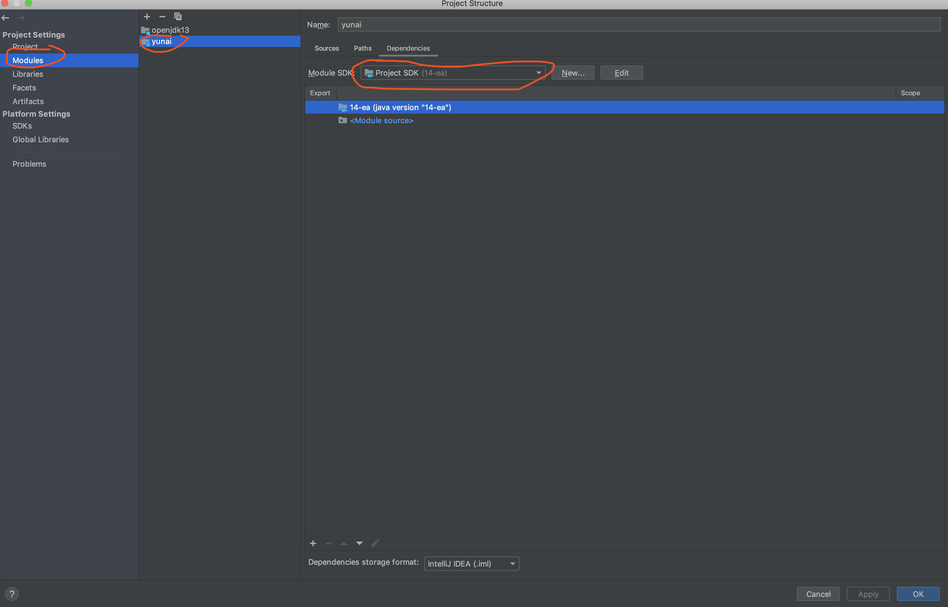Toggle Export for Module source entry
This screenshot has height=607, width=948.
tap(319, 120)
